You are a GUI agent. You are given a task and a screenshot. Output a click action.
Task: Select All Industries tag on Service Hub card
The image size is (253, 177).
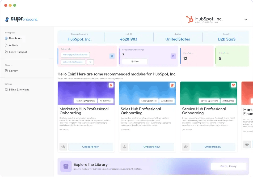[x=228, y=101]
